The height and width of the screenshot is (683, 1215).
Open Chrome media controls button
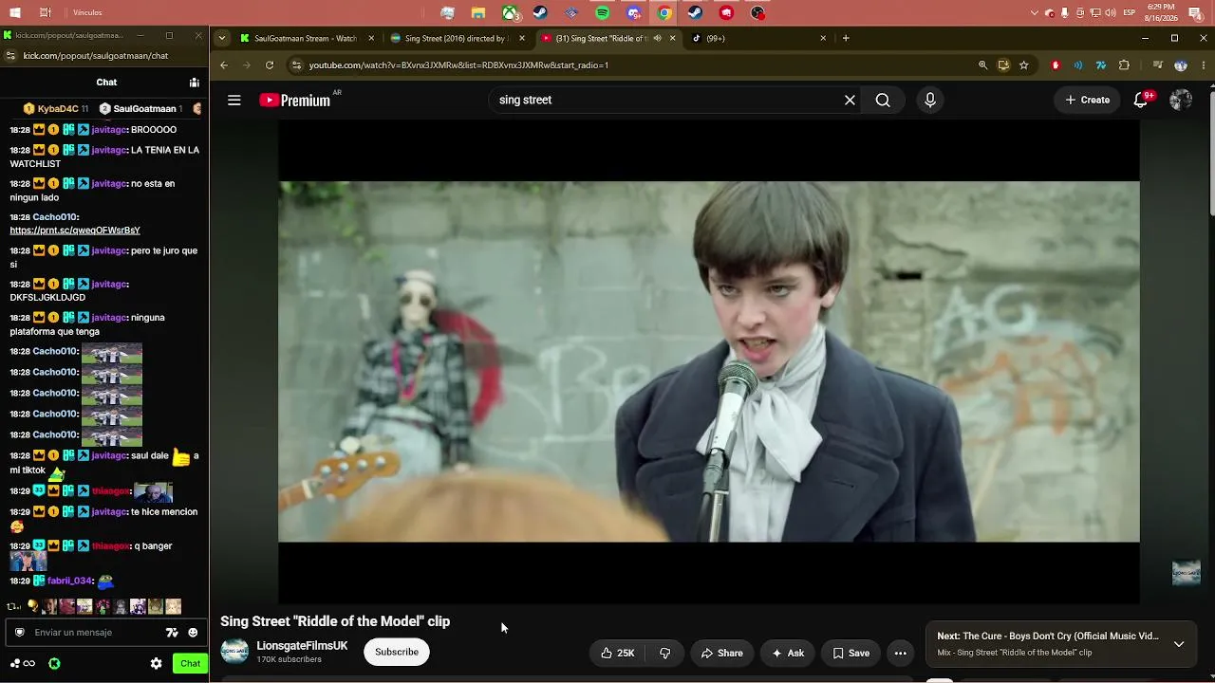(1158, 65)
